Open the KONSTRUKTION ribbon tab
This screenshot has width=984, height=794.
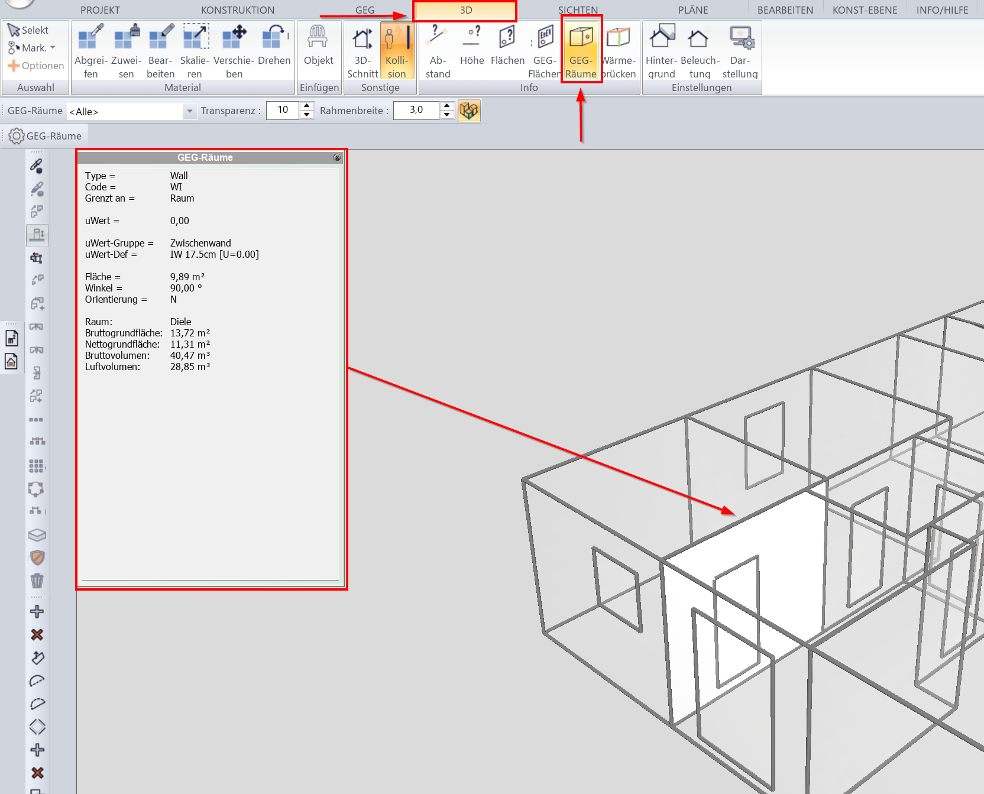point(238,10)
